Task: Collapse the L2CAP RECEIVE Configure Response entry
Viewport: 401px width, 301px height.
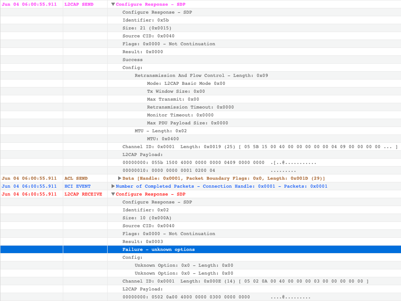Action: (x=113, y=194)
